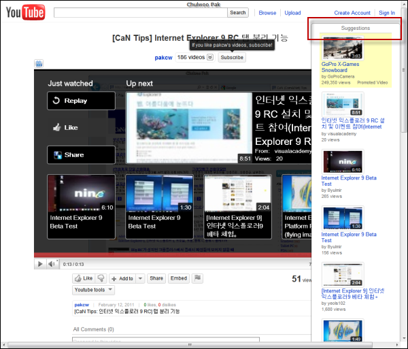Open the yeols102 suggestion video title link
The width and height of the screenshot is (408, 349).
[352, 294]
